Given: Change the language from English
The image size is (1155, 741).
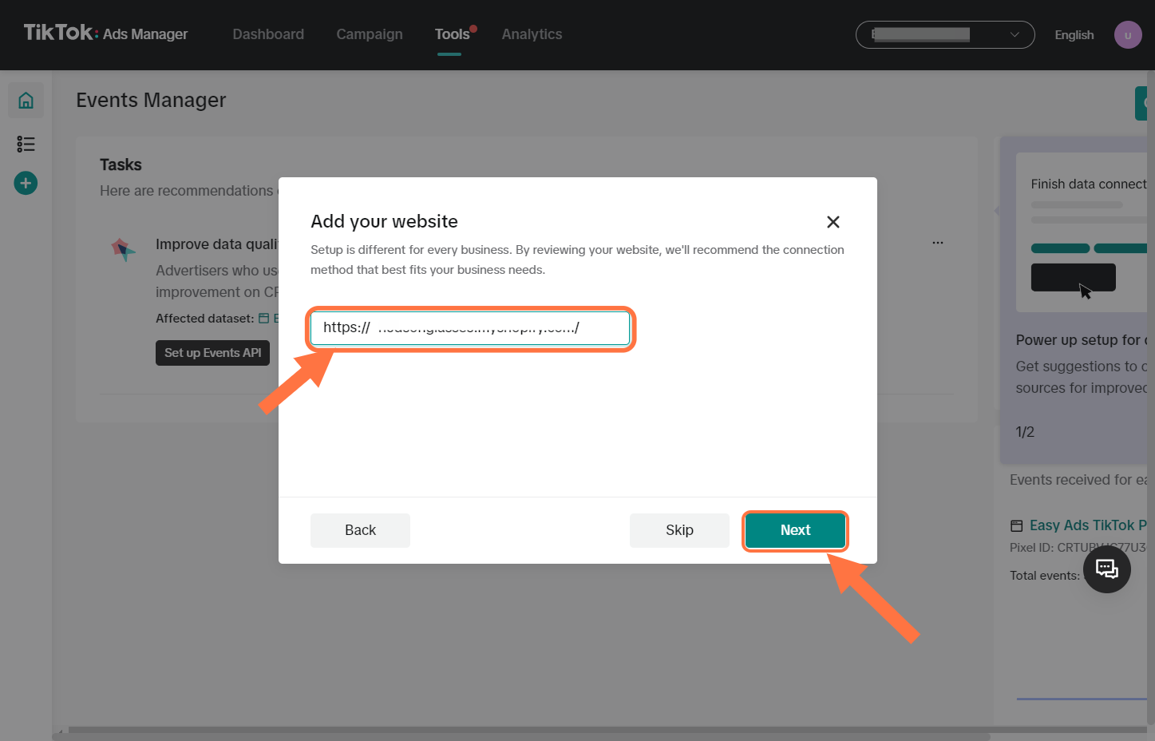Looking at the screenshot, I should (1074, 34).
